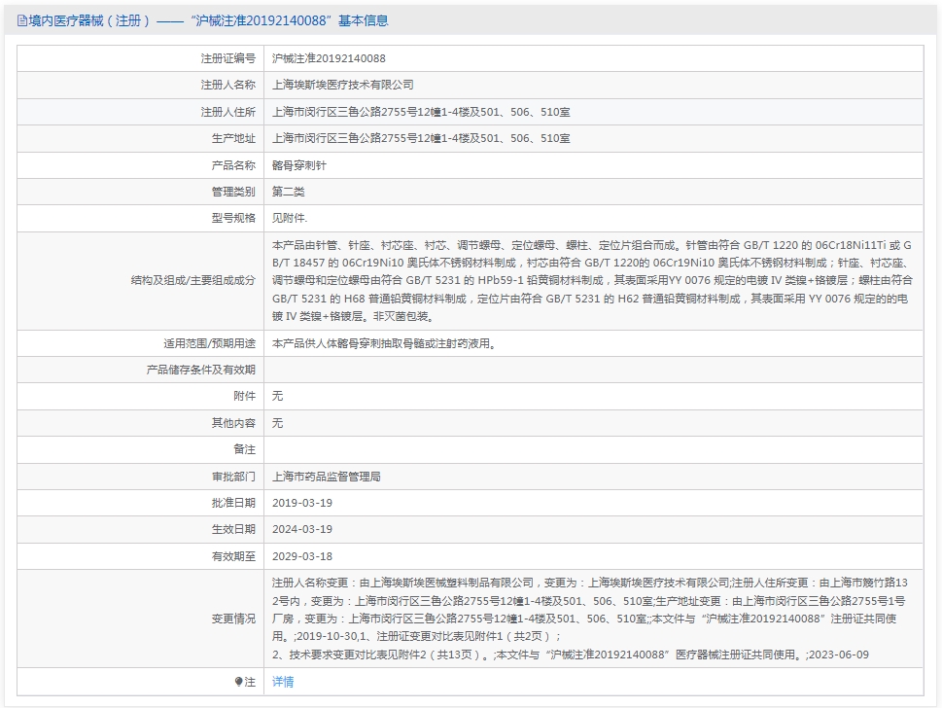Select the page title 境内医疗器械（注册）基本信息
Viewport: 942px width, 708px height.
208,21
